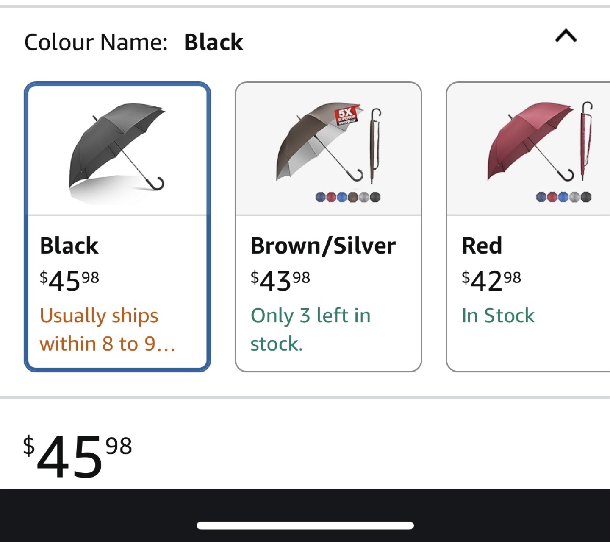Tap the folded brown umbrella picture

pos(374,145)
